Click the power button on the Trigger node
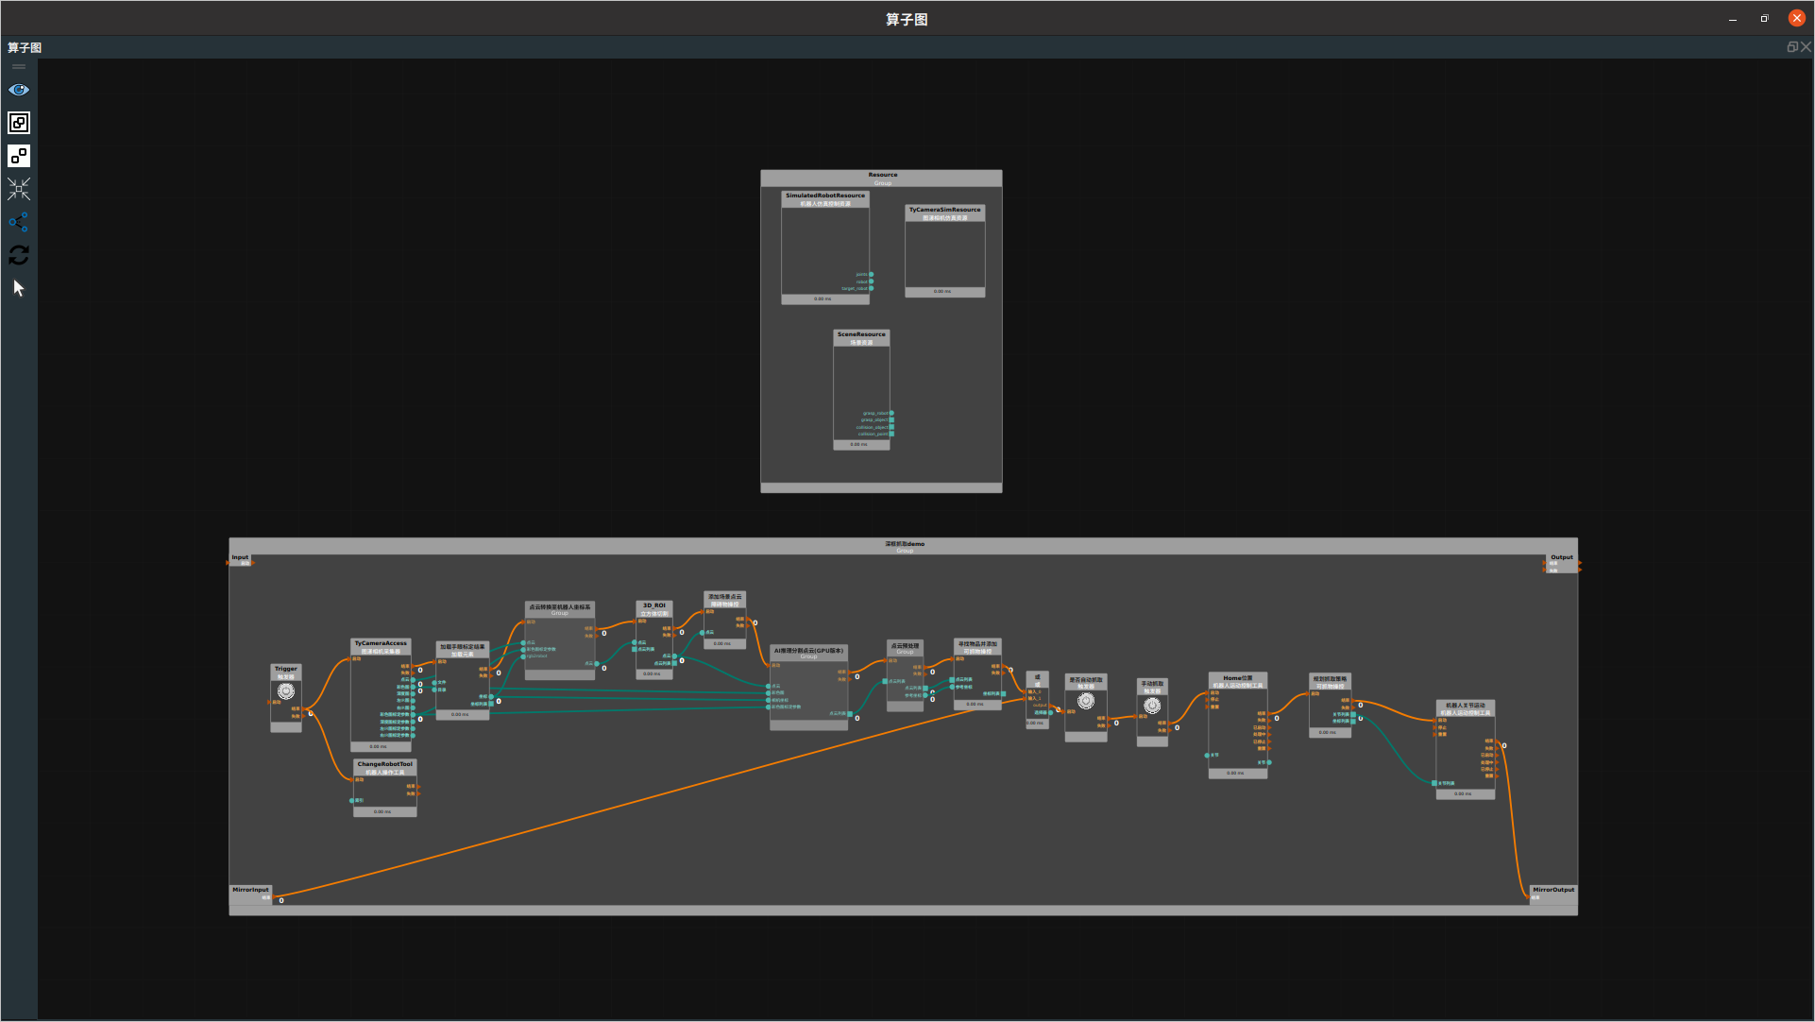The height and width of the screenshot is (1022, 1815). [286, 691]
